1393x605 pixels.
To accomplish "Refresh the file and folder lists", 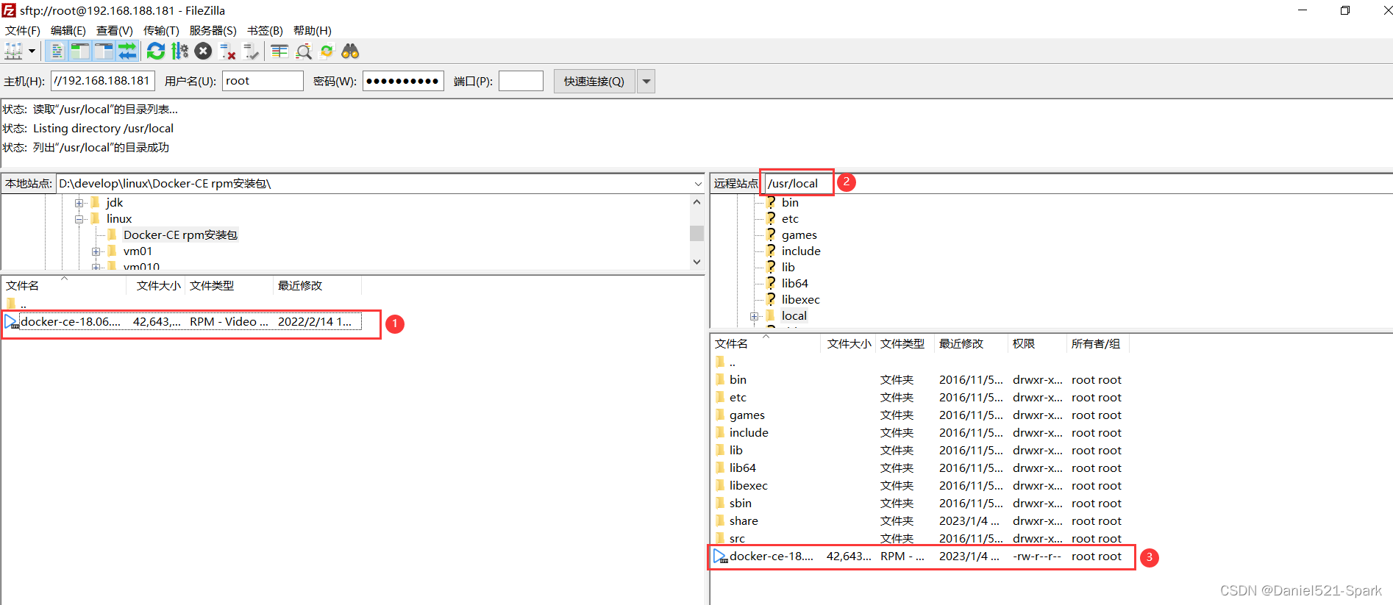I will pos(156,51).
